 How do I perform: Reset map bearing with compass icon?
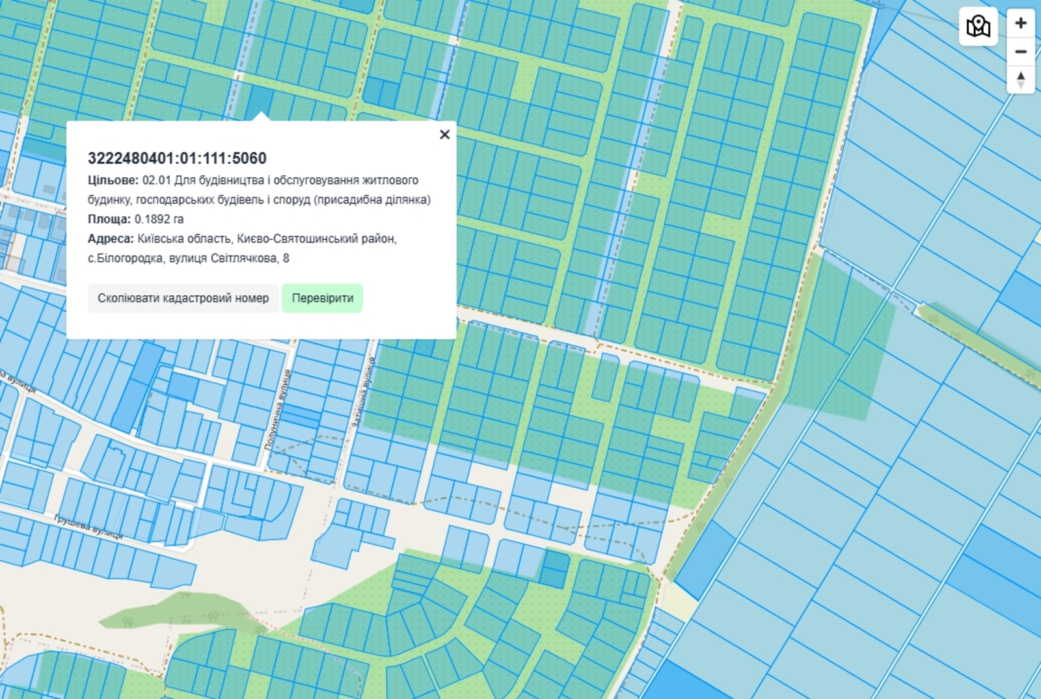coord(1020,79)
